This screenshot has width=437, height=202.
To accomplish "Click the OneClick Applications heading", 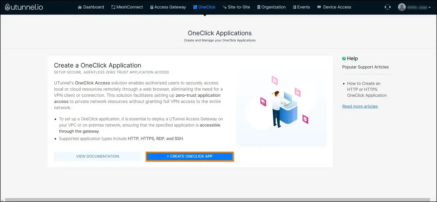I will [220, 33].
